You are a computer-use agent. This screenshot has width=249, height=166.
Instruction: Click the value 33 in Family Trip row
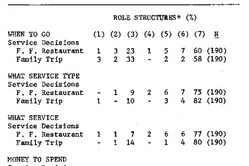pos(130,59)
